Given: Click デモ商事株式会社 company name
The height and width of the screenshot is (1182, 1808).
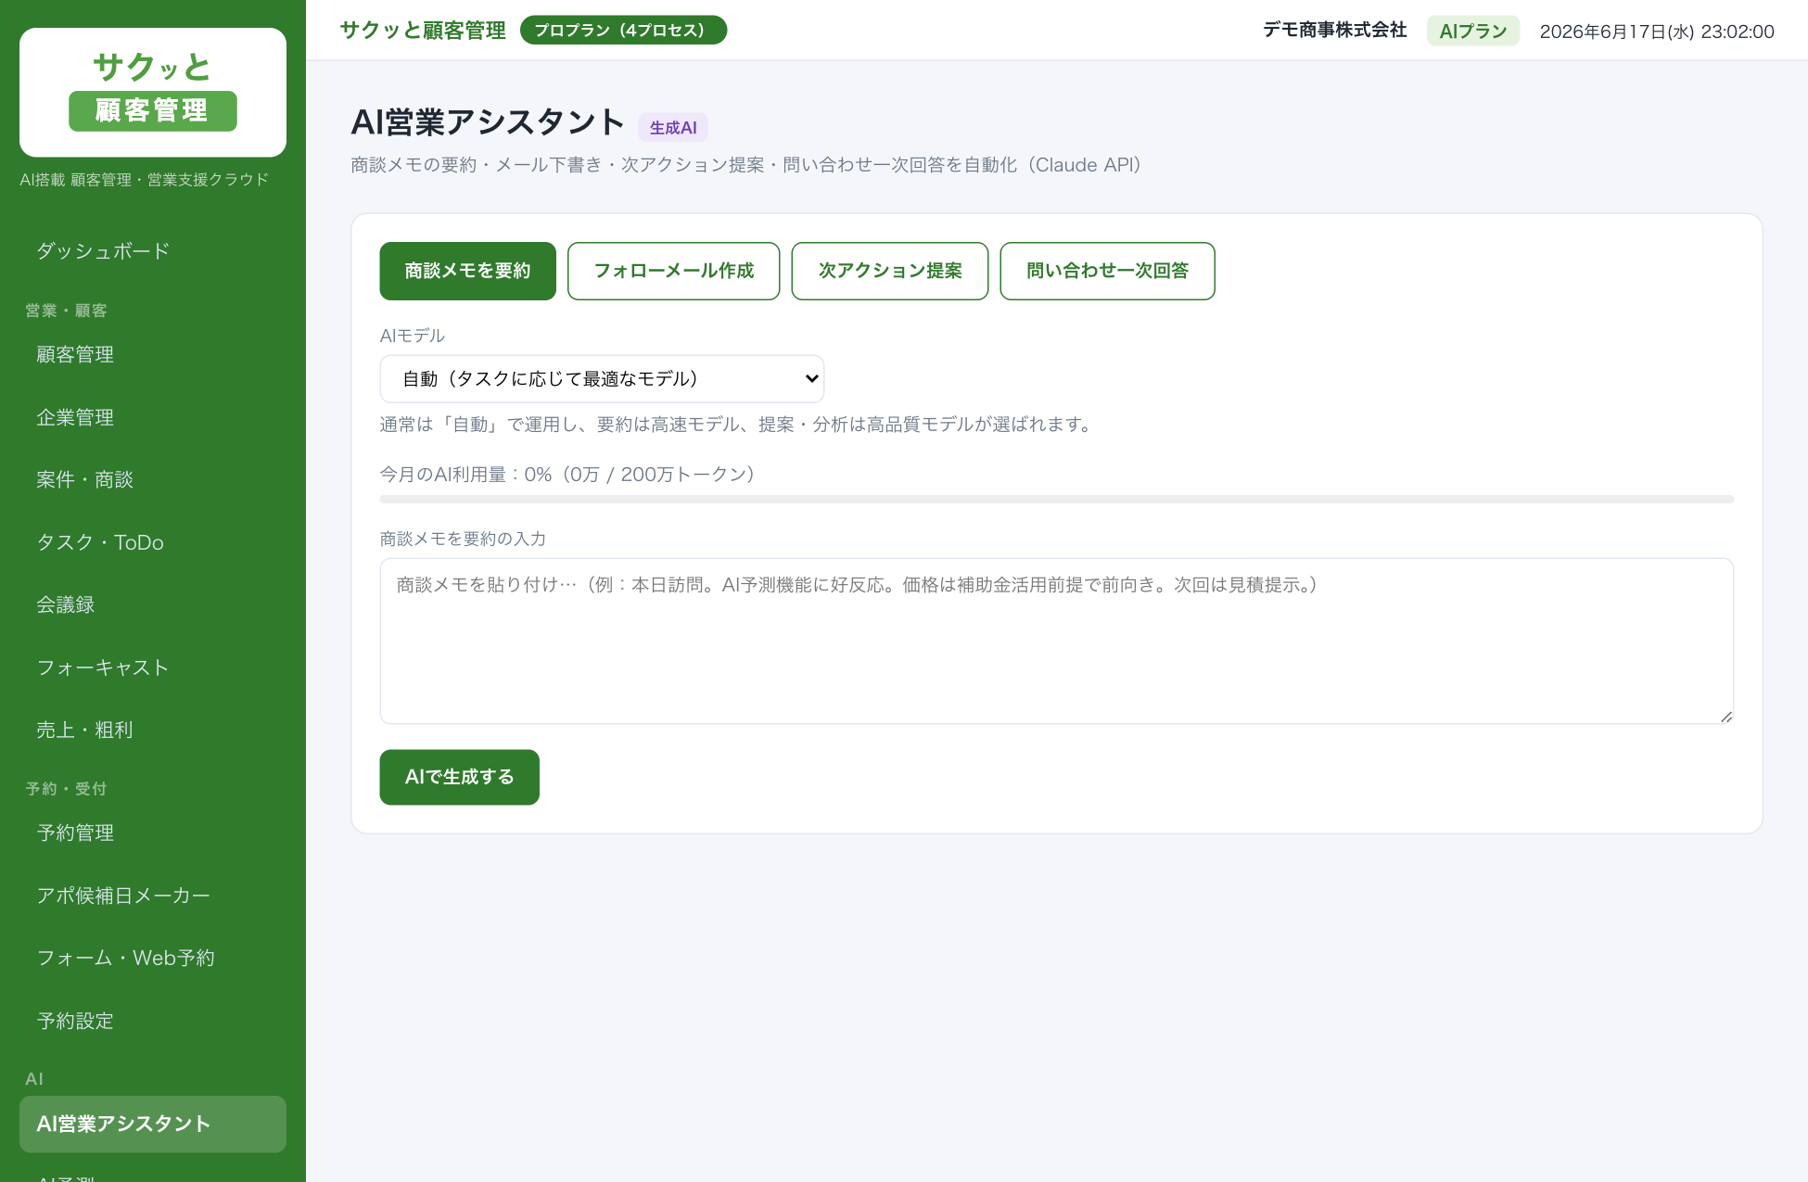Looking at the screenshot, I should 1335,31.
